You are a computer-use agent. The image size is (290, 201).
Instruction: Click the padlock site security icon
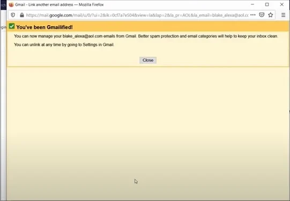(22, 15)
